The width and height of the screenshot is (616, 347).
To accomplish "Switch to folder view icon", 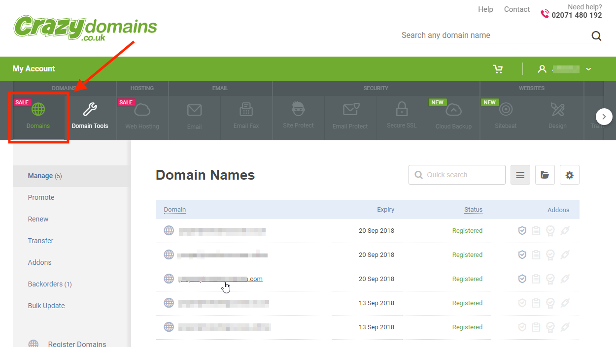I will pyautogui.click(x=545, y=175).
